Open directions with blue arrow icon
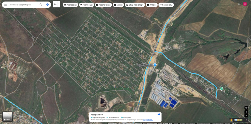 47,4
